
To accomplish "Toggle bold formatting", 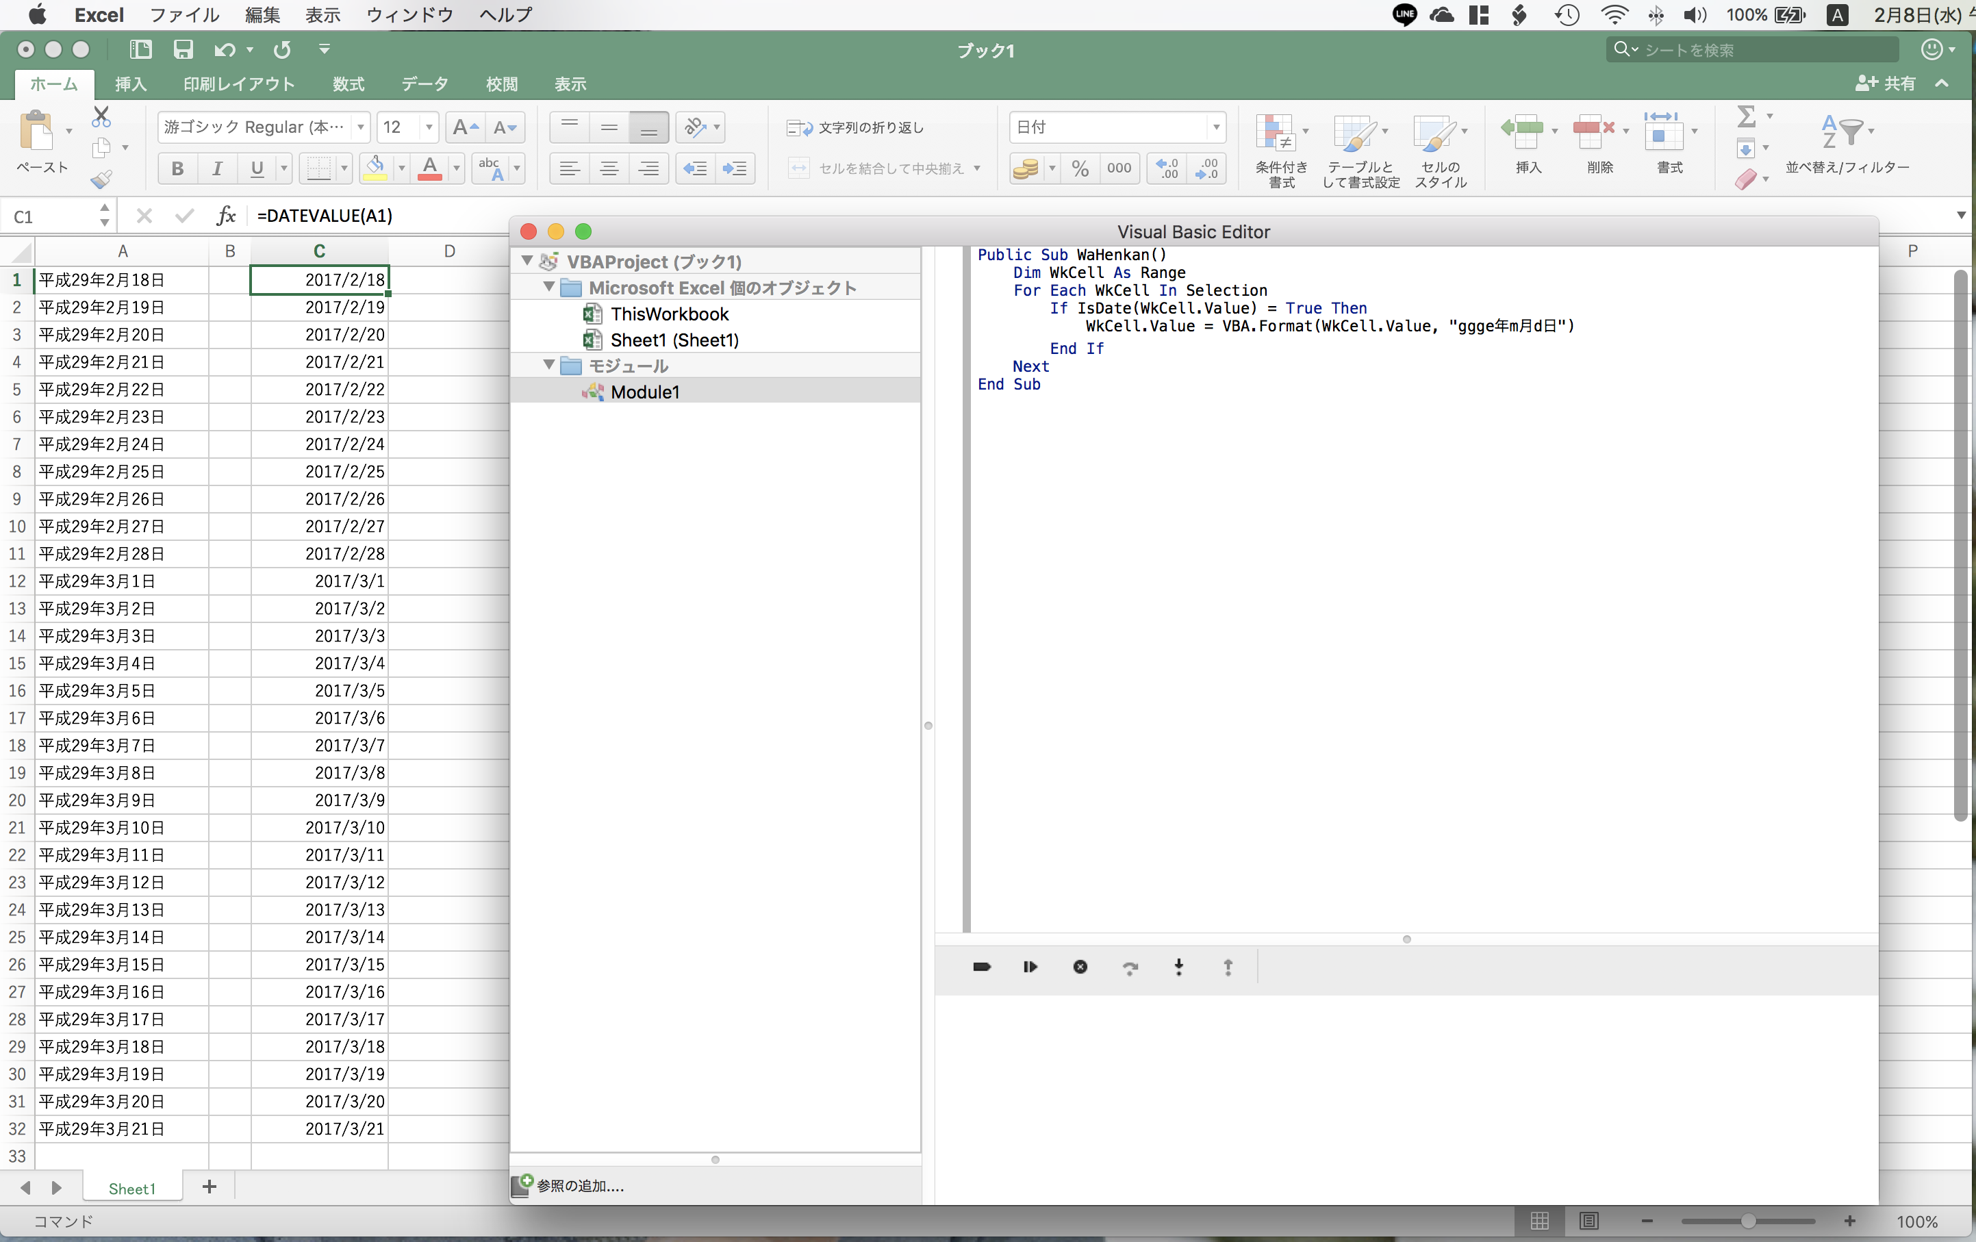I will tap(177, 168).
